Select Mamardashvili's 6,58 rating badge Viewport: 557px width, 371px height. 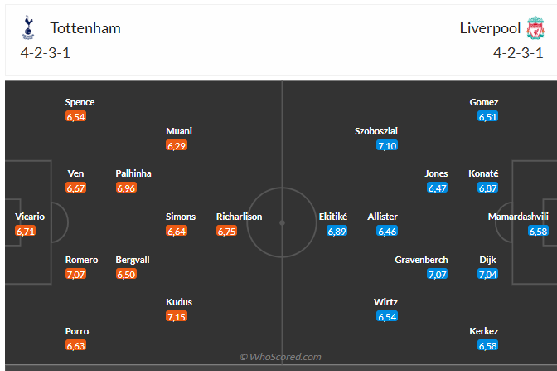[x=538, y=231]
